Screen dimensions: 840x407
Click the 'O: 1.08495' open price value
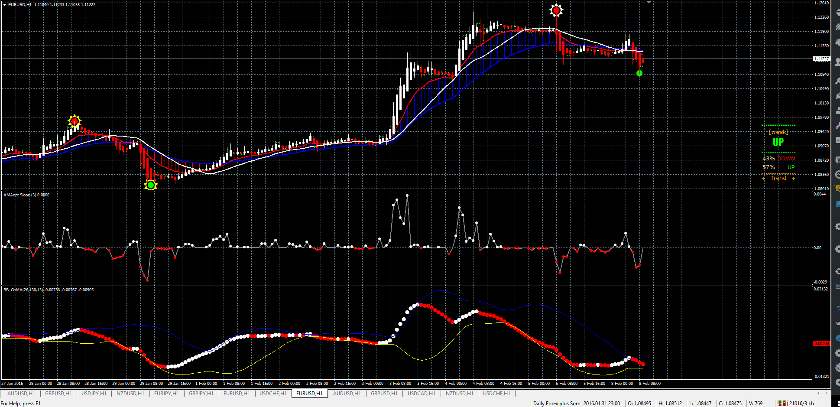(639, 404)
